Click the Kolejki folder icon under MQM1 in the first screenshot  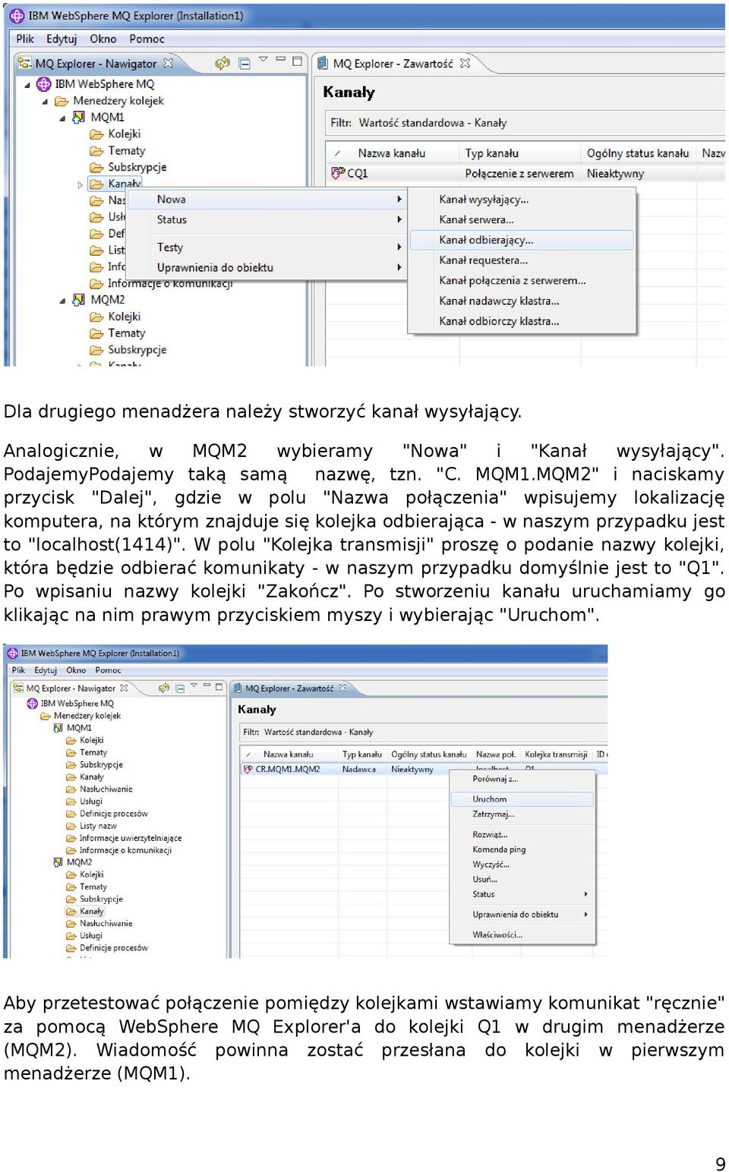pos(96,134)
